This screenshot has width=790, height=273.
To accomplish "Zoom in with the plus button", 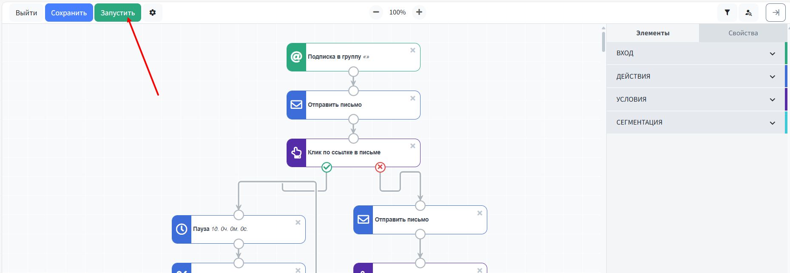I will (419, 12).
